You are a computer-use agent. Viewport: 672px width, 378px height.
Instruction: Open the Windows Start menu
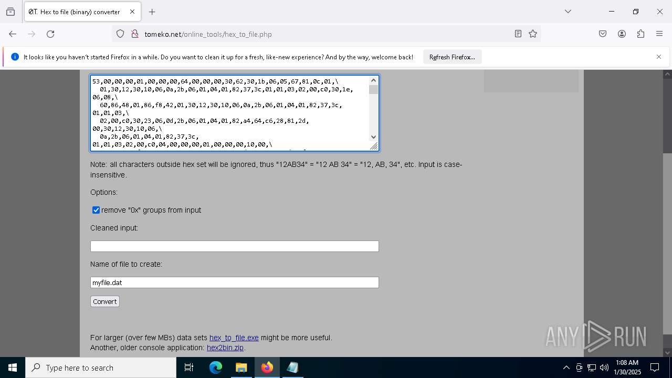[13, 367]
